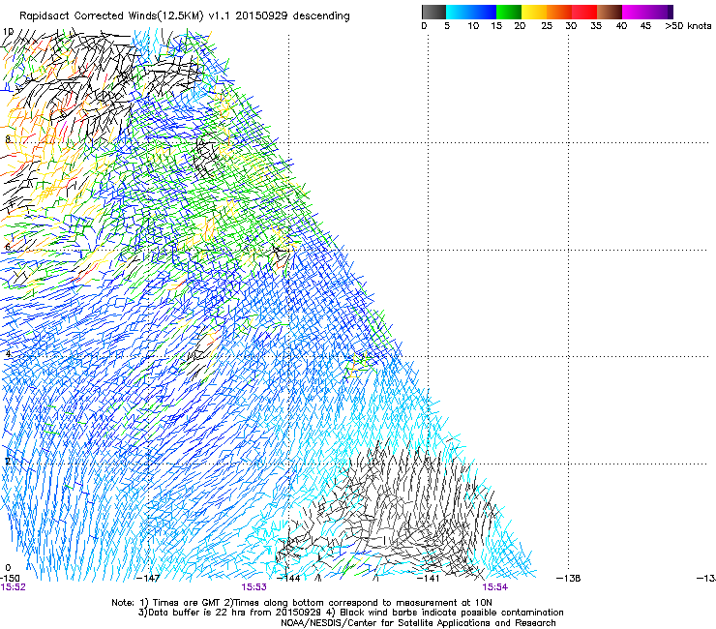Click the latitude '6' axis label
This screenshot has height=629, width=716.
[x=8, y=247]
